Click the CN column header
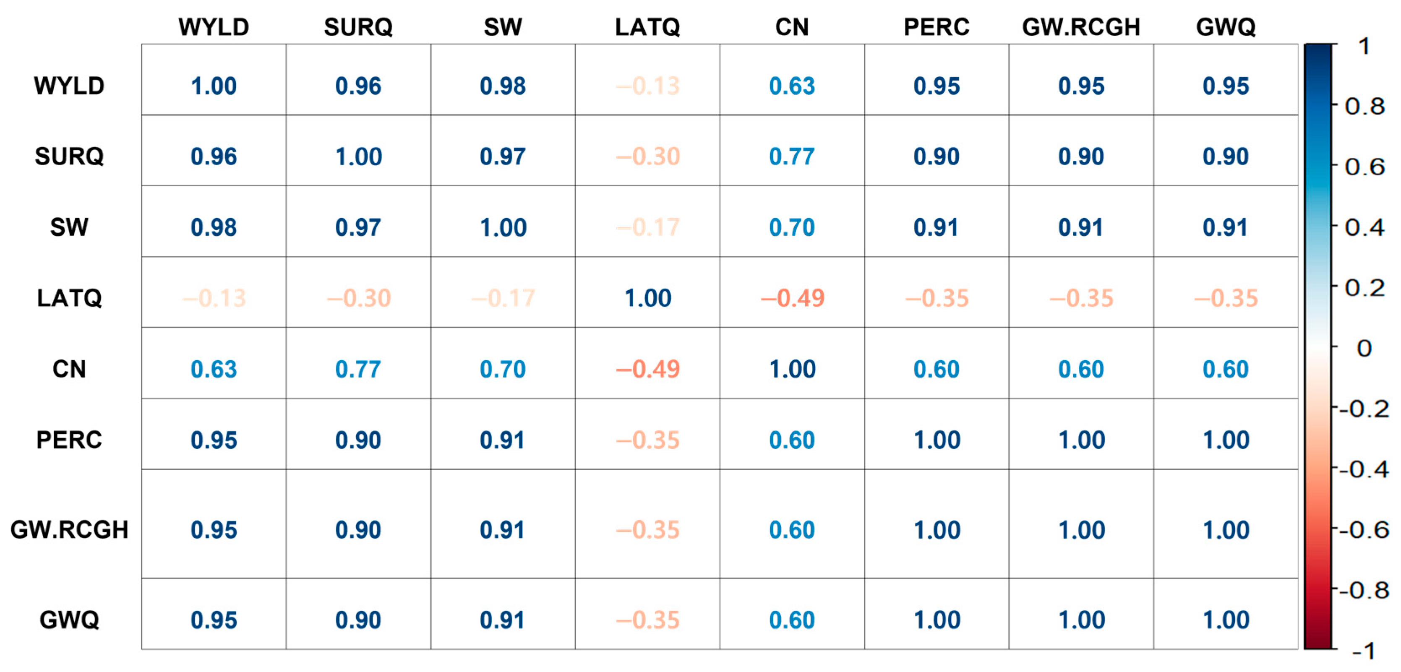The width and height of the screenshot is (1401, 672). point(792,27)
